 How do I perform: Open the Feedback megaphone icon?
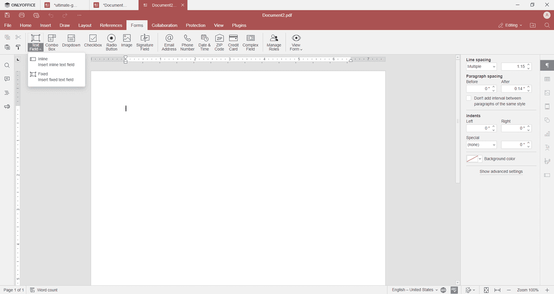(x=7, y=107)
